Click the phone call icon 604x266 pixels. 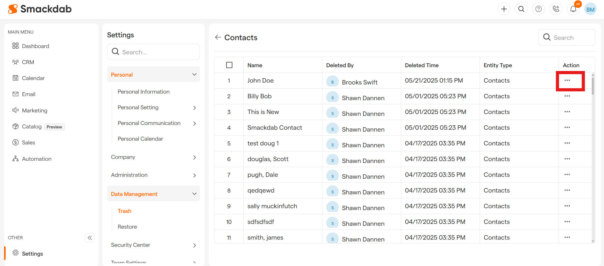[x=556, y=9]
